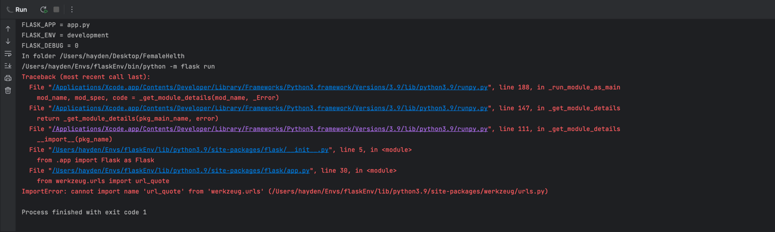Open runpy.py link for line 147
The image size is (775, 232).
[x=269, y=108]
